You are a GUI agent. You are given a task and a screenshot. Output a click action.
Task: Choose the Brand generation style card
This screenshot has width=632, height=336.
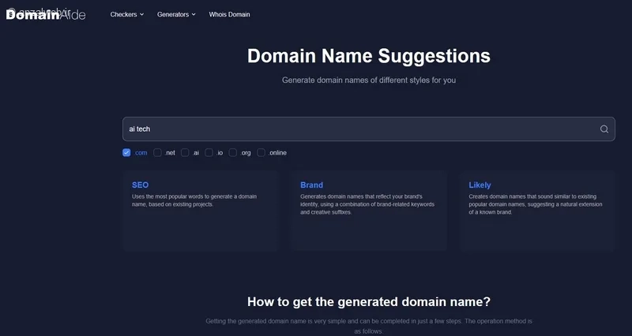click(369, 211)
